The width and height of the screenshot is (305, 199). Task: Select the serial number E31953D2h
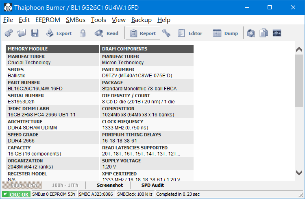pos(21,102)
